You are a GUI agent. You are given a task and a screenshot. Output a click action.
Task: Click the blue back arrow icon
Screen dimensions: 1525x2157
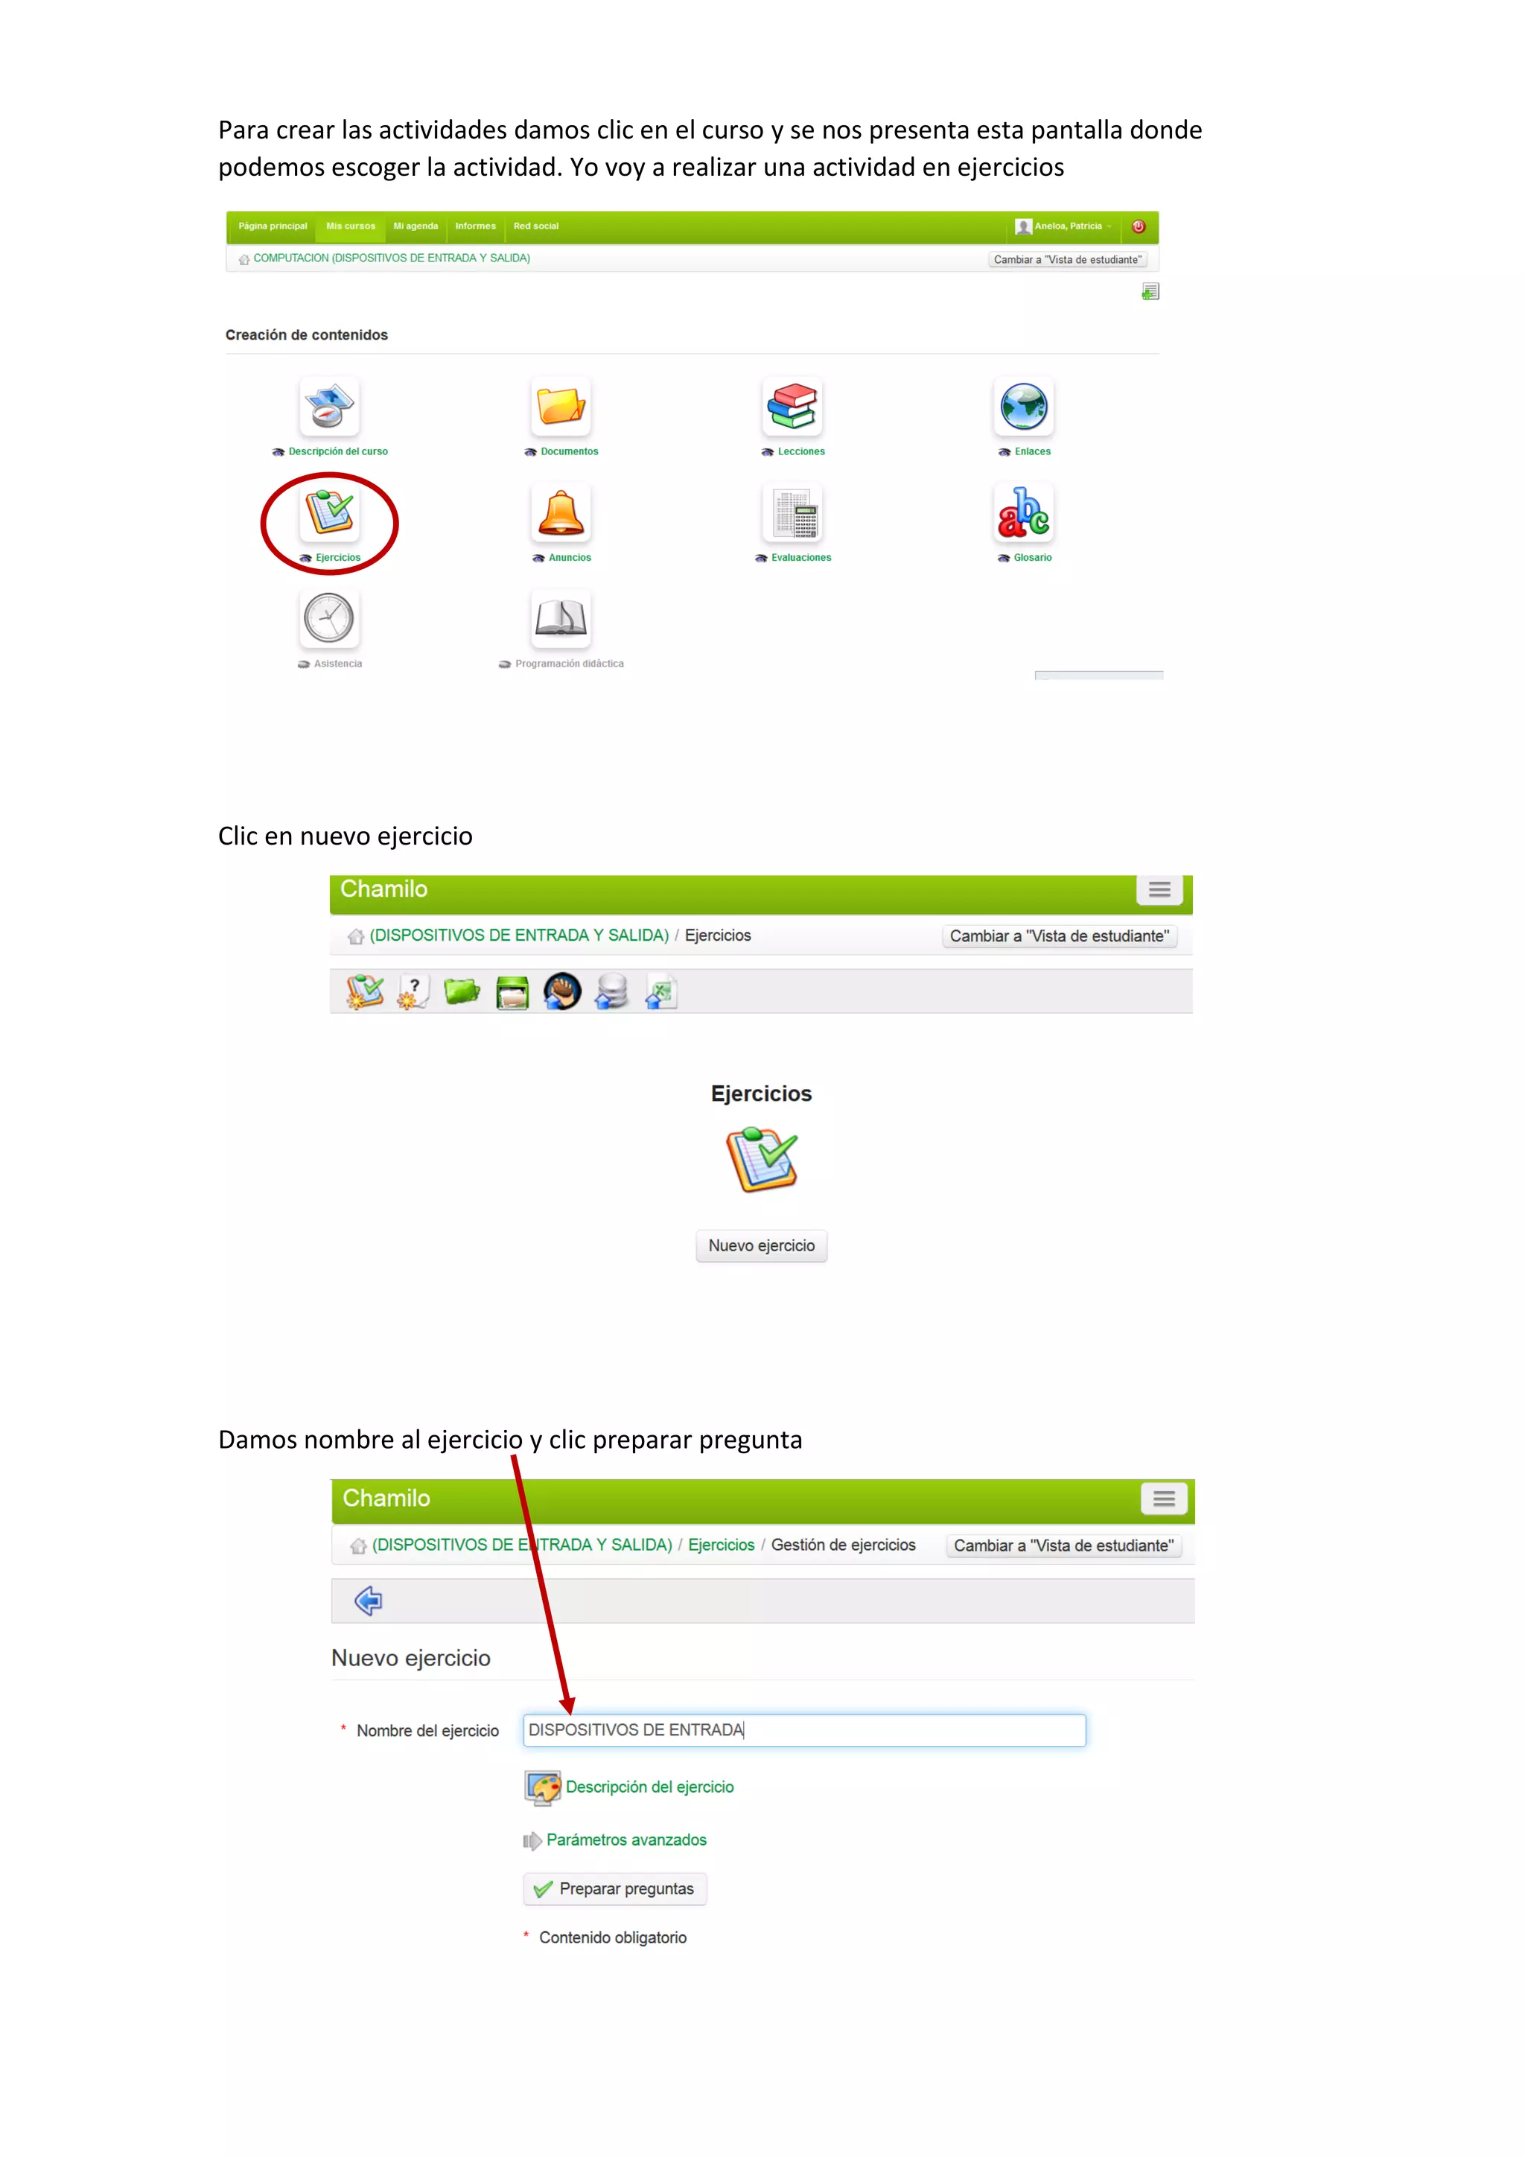coord(368,1600)
